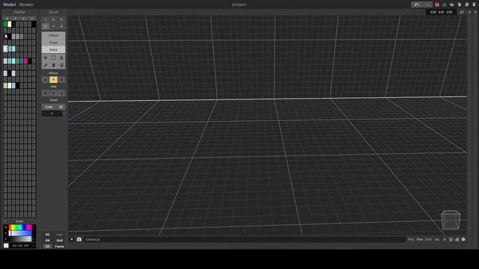Screen dimensions: 479x269
Task: Switch camera to Free mode
Action: click(x=420, y=240)
